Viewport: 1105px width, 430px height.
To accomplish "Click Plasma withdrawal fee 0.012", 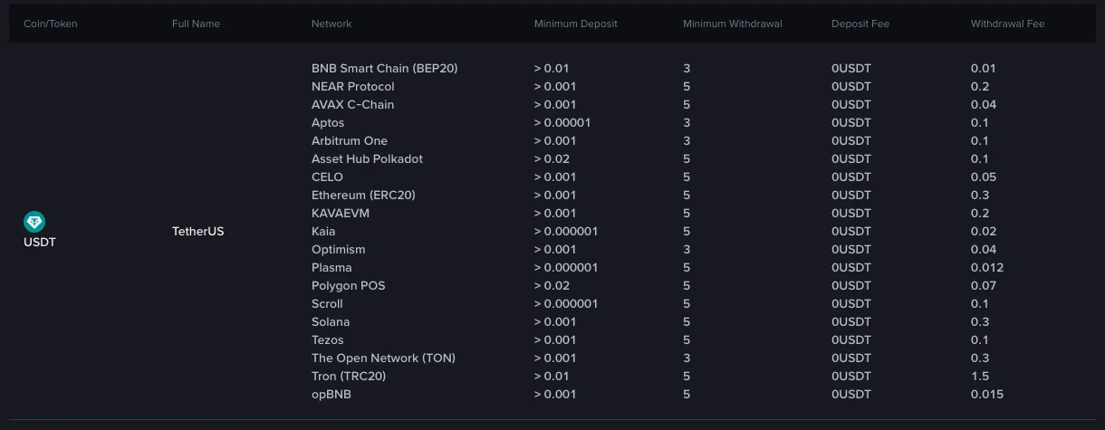I will (x=987, y=268).
